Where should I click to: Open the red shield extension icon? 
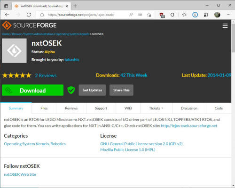(x=162, y=15)
